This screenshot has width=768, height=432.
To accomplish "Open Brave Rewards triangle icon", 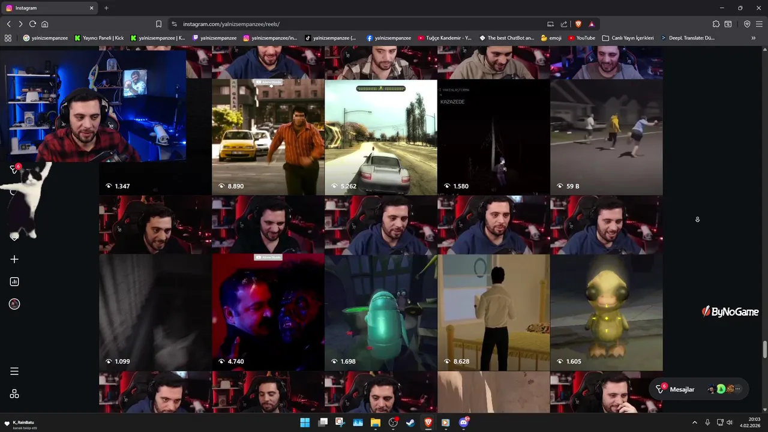I will click(x=592, y=24).
